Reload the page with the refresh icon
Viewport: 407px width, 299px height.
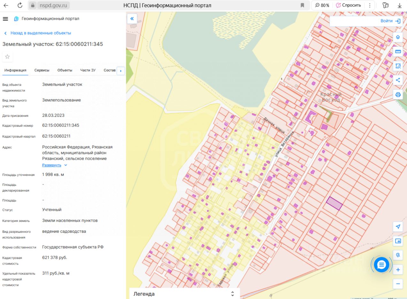(20, 5)
